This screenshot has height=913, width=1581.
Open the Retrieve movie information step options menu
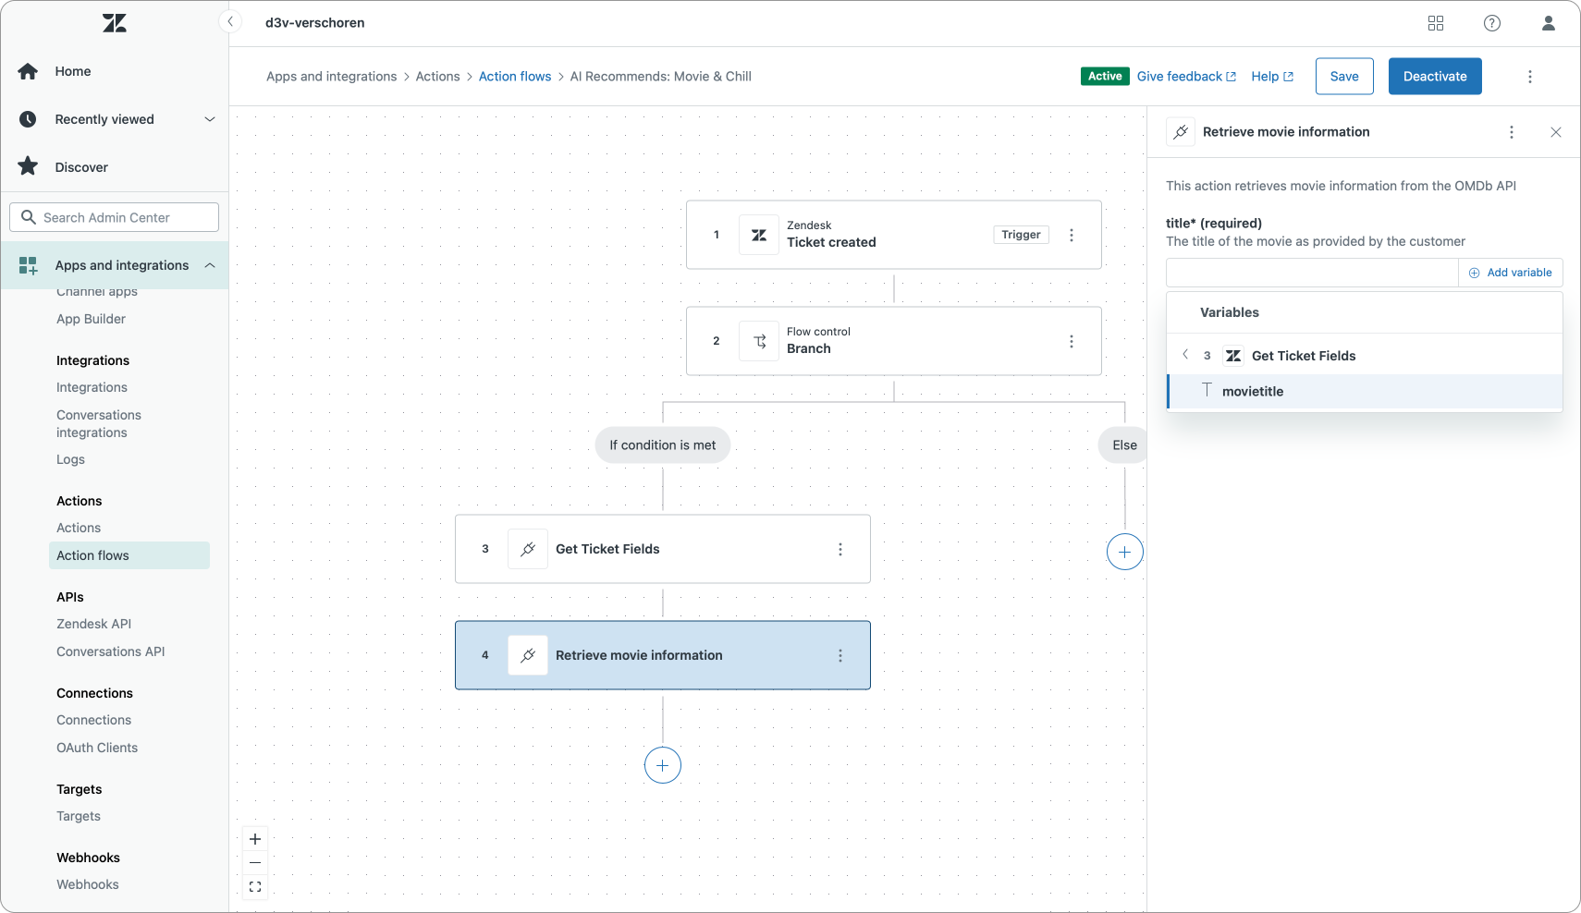click(x=840, y=655)
